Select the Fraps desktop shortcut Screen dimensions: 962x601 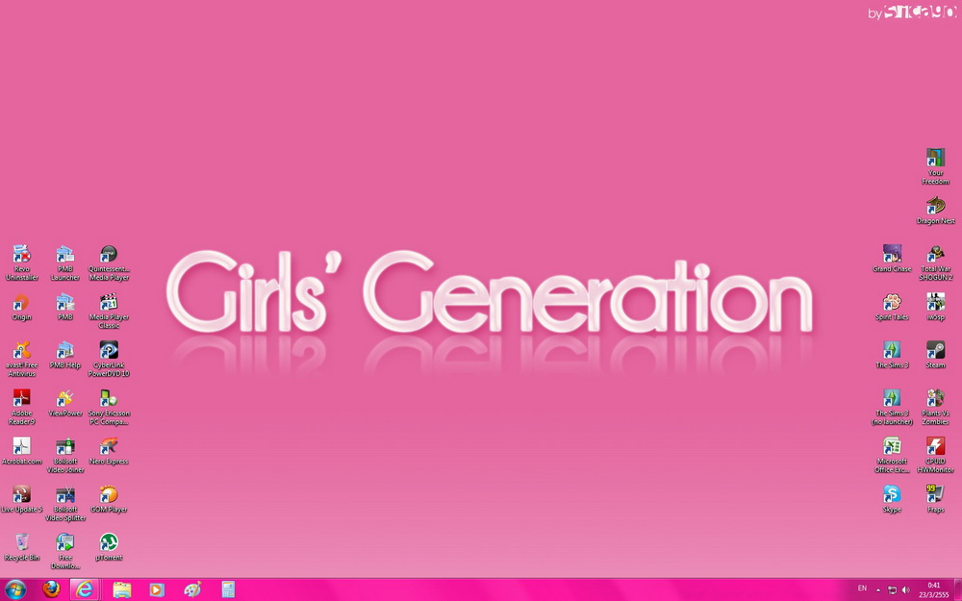point(935,499)
